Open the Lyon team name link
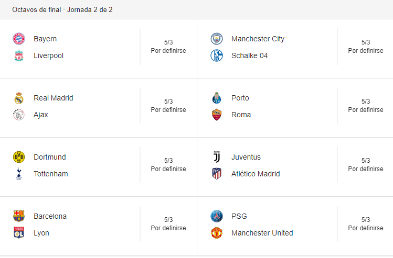393x258 pixels. (41, 233)
